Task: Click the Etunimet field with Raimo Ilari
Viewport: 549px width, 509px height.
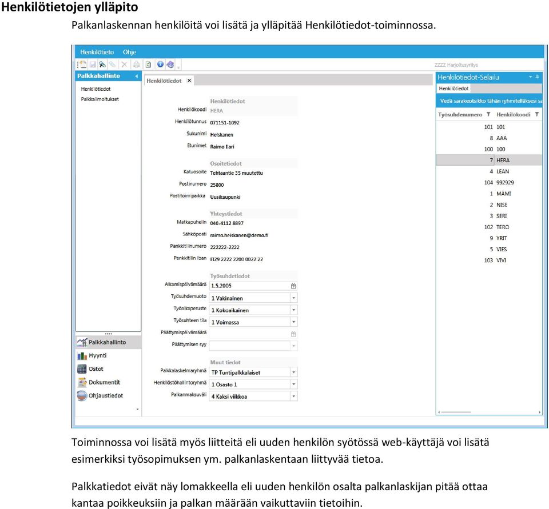Action: click(x=253, y=147)
